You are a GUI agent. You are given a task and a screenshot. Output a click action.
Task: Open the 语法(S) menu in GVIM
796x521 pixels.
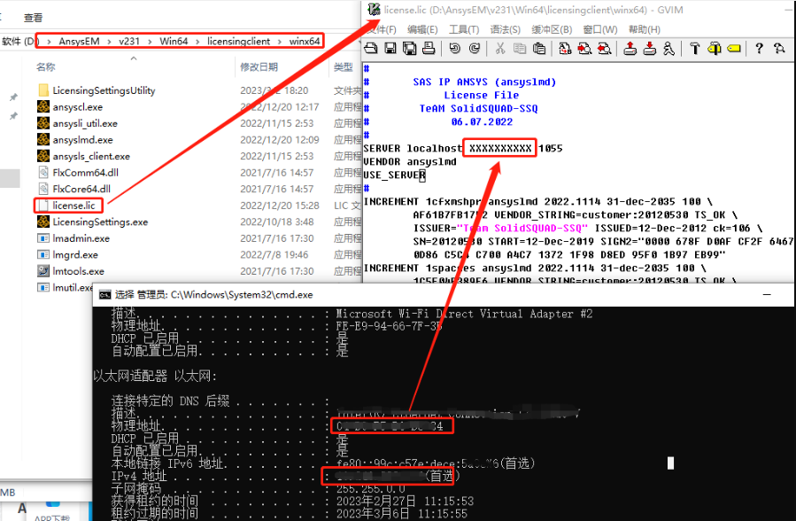(505, 29)
